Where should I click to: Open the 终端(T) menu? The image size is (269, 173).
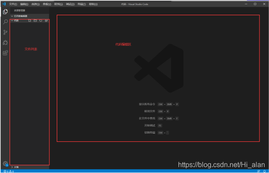82,4
